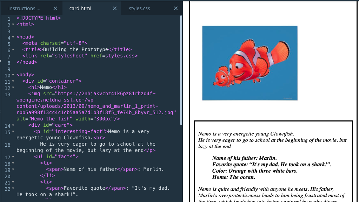This screenshot has width=359, height=202.
Task: Fold the container div on line 11
Action: 13,81
